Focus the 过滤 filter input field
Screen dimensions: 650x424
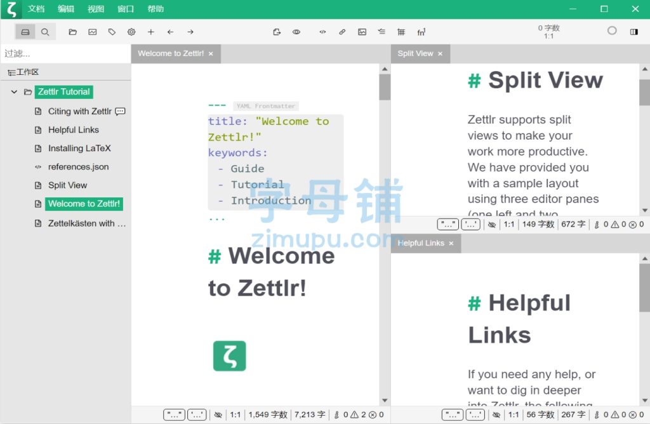point(65,53)
